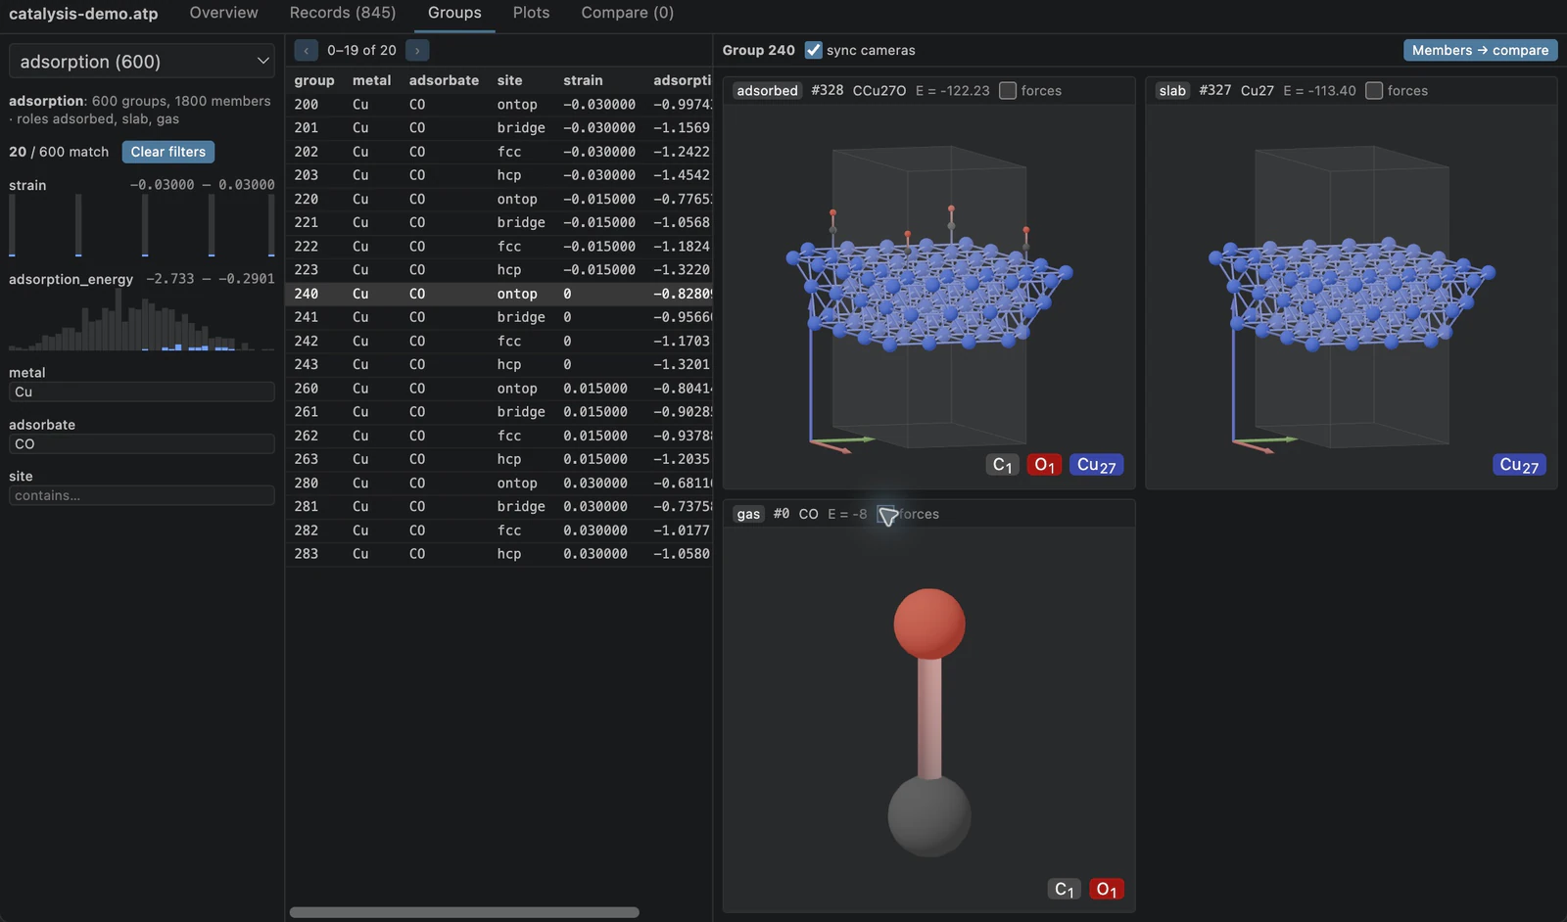Click the CO gas molecule 3D view
Viewport: 1567px width, 922px height.
pyautogui.click(x=928, y=720)
